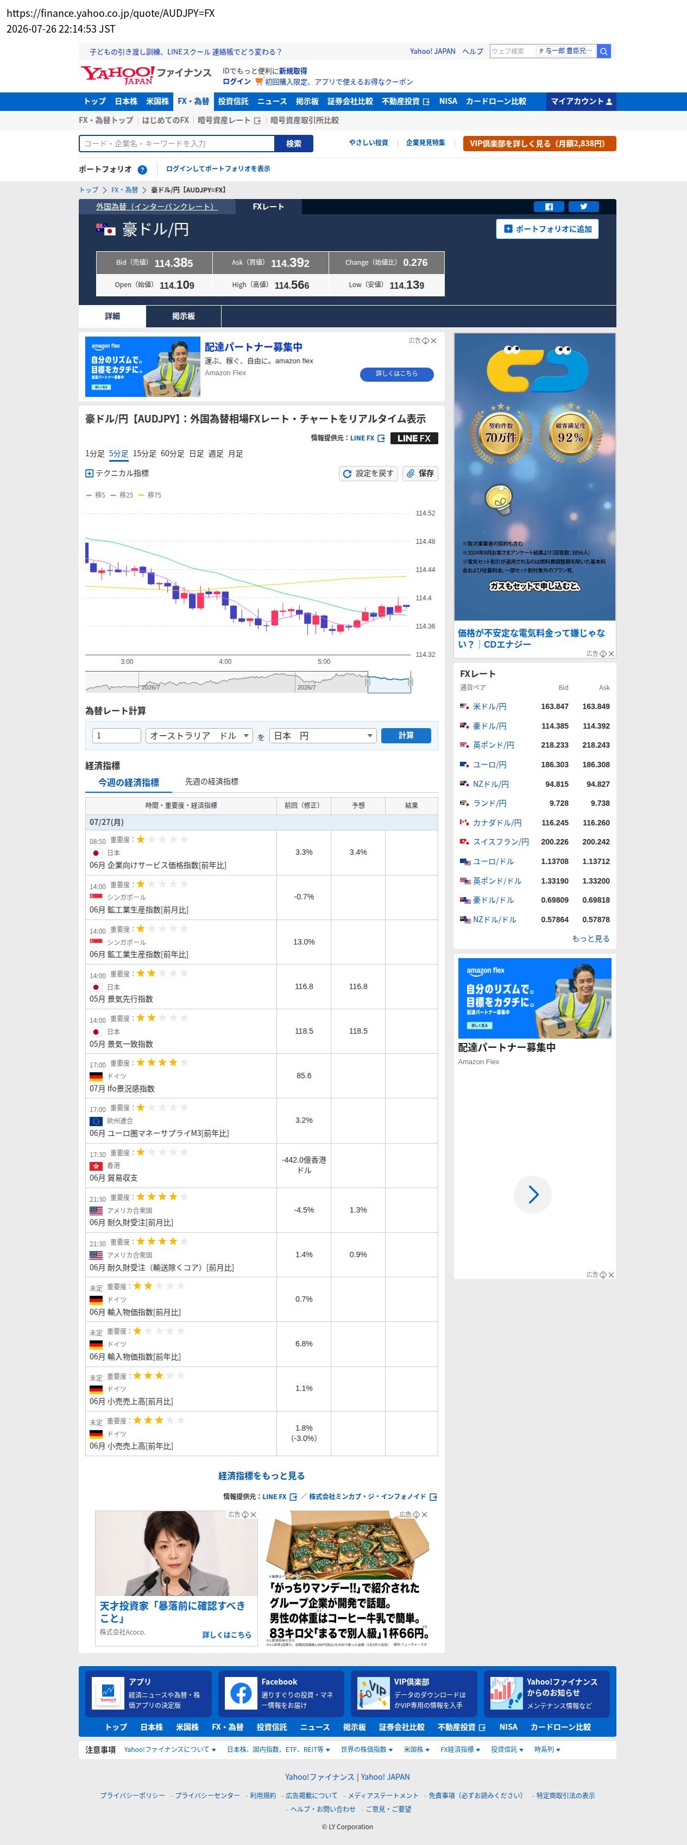The image size is (687, 1845).
Task: Close the Amazon Flex banner ad
Action: pyautogui.click(x=433, y=341)
